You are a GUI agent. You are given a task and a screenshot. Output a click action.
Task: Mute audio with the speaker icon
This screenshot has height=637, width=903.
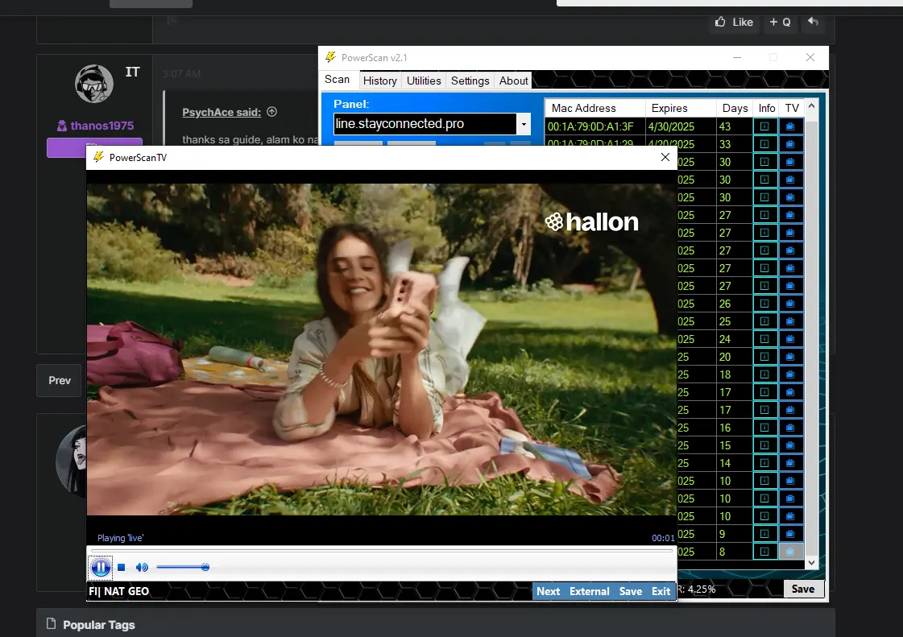tap(142, 567)
